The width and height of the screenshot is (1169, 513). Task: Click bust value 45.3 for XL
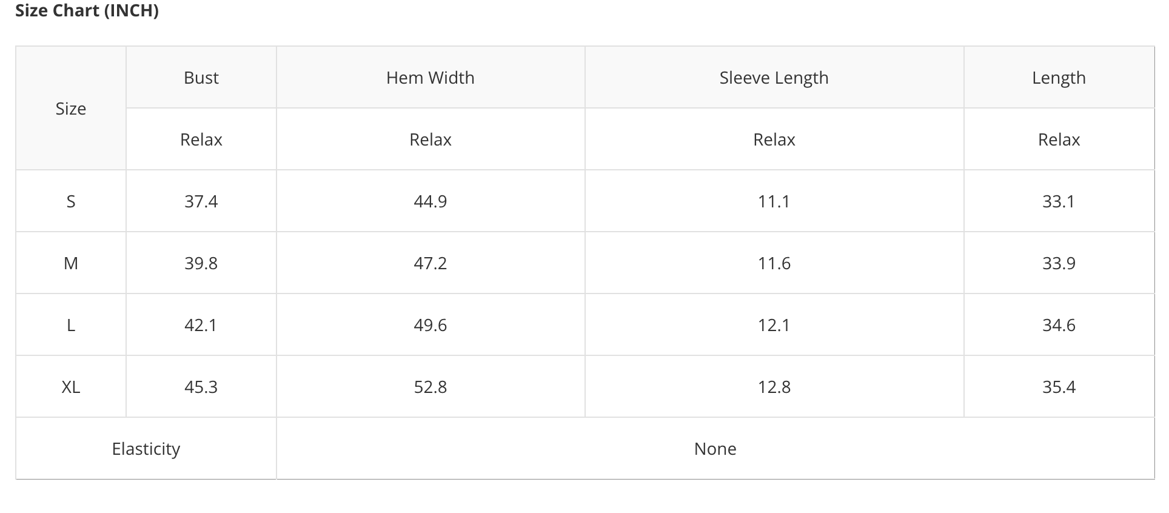[x=201, y=387]
